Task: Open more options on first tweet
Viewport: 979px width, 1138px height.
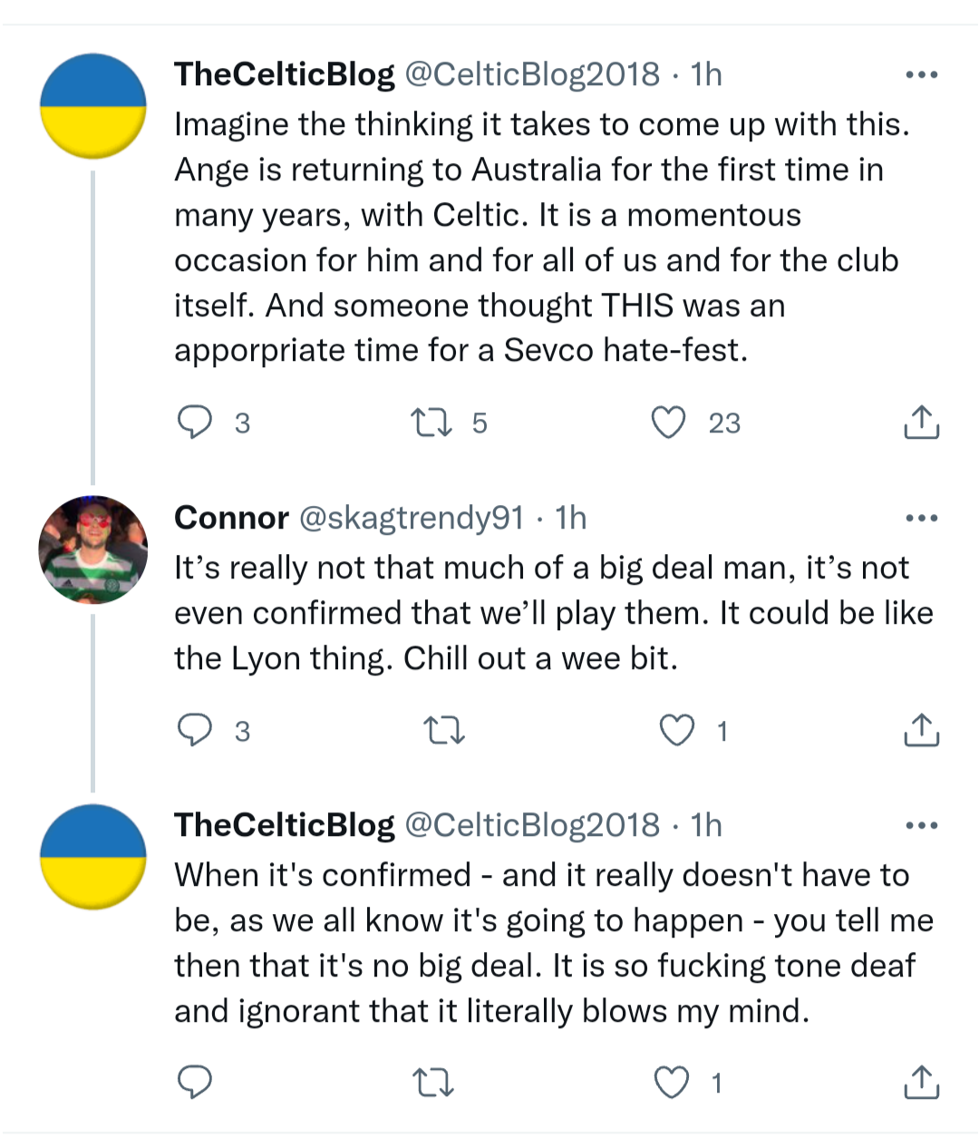Action: click(x=921, y=74)
